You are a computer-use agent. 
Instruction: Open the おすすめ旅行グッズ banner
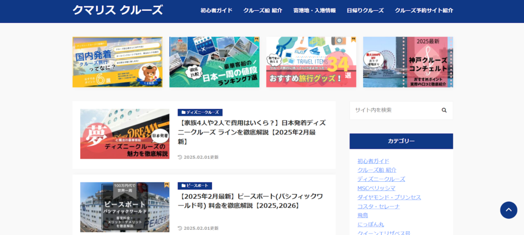[x=311, y=62]
